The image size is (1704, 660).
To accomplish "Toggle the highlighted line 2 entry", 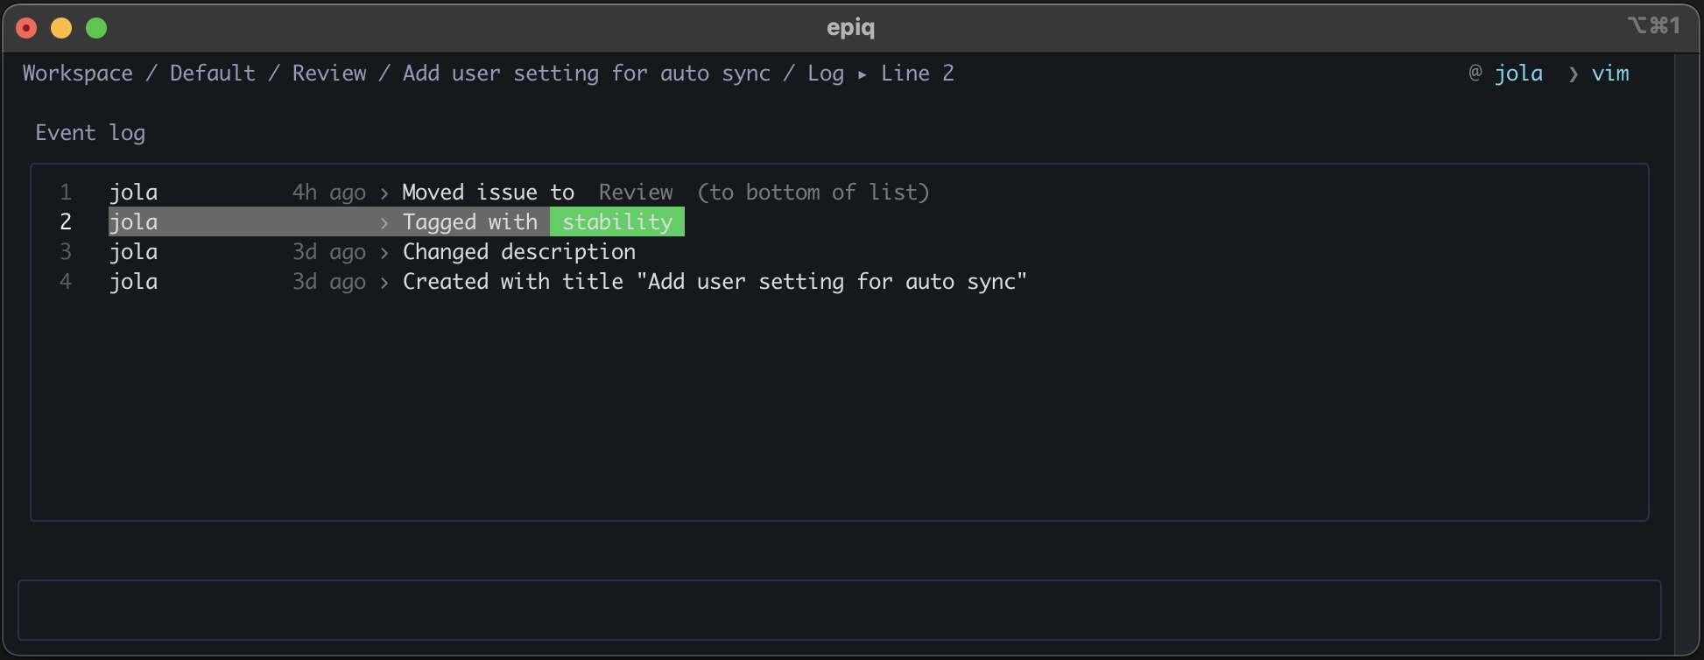I will click(x=470, y=221).
